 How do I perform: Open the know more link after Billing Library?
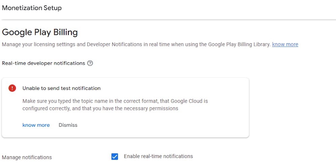click(285, 44)
